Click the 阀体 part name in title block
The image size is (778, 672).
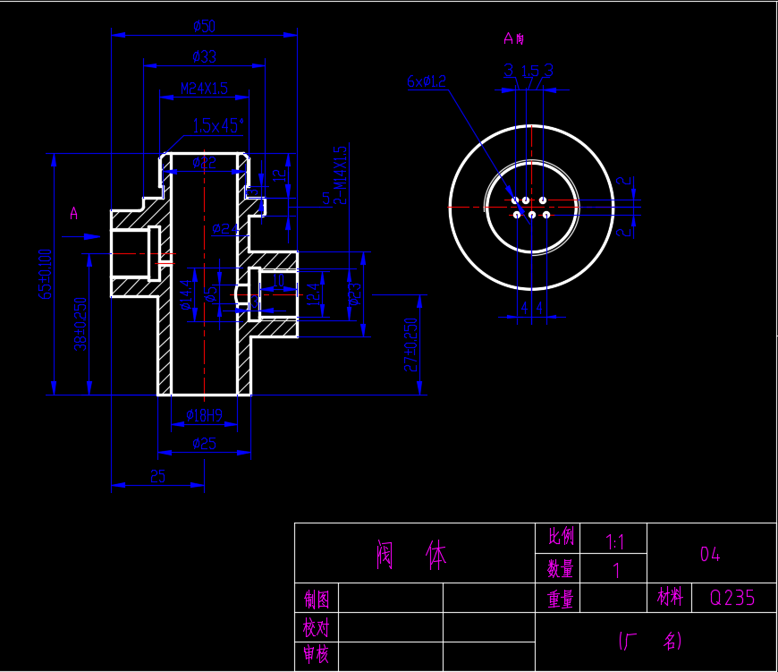click(x=411, y=555)
